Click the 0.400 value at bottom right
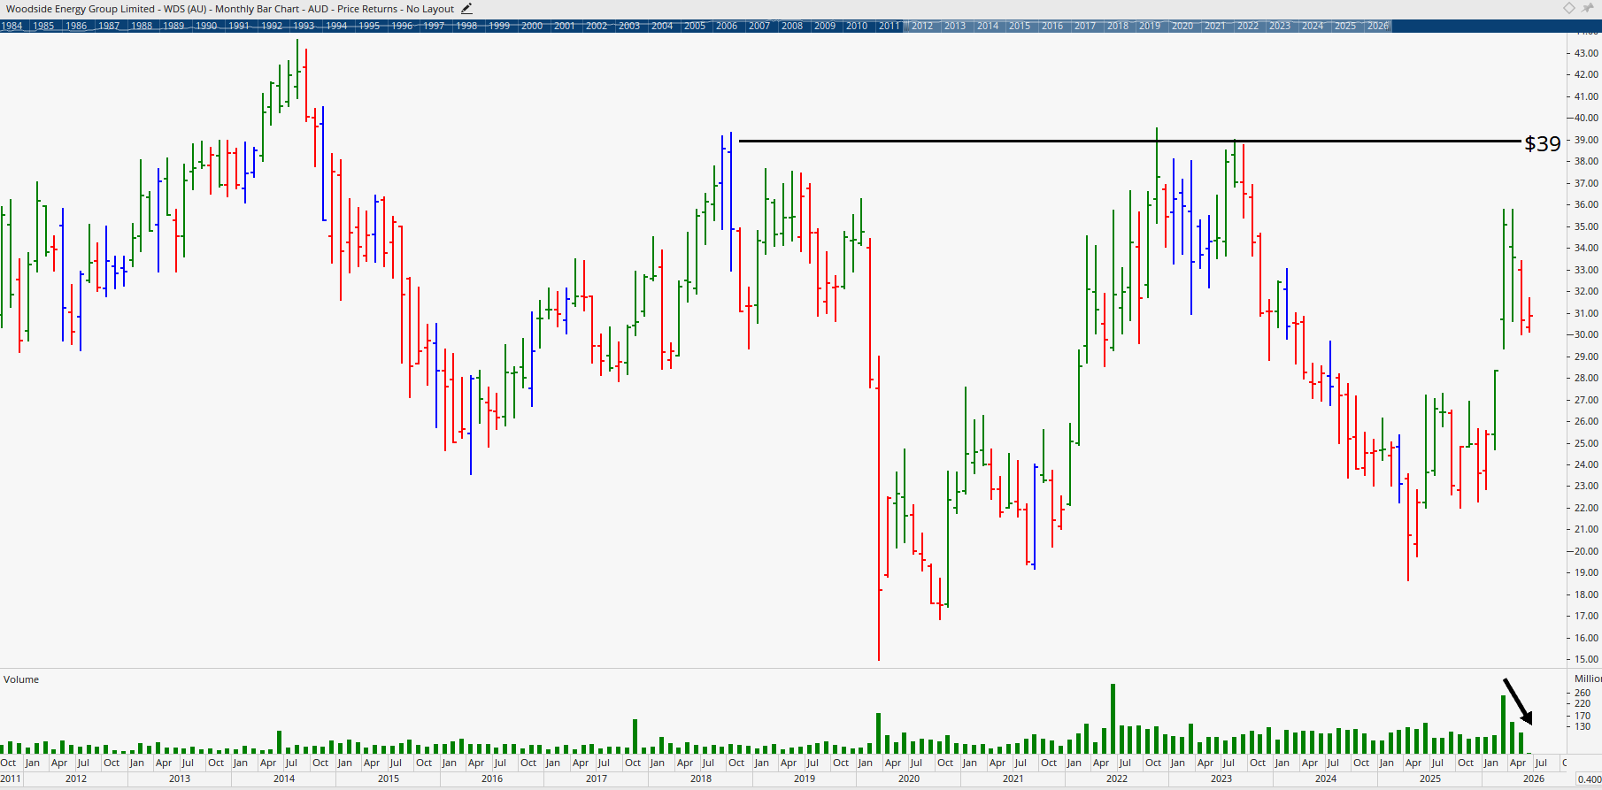The image size is (1602, 790). pyautogui.click(x=1589, y=779)
